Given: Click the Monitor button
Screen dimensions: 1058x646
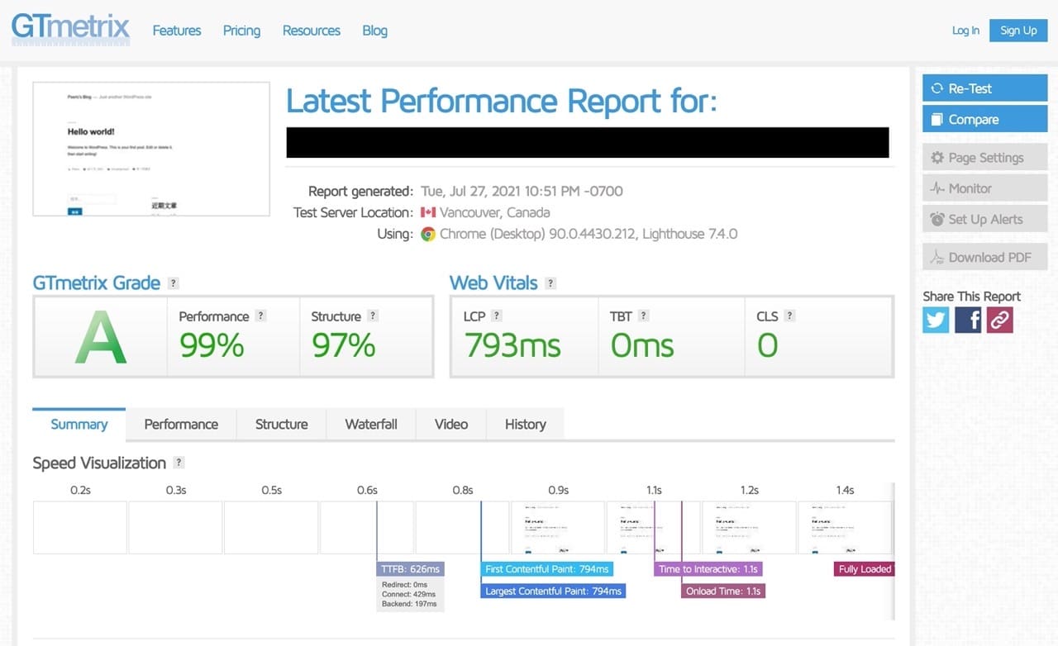Looking at the screenshot, I should pyautogui.click(x=984, y=188).
